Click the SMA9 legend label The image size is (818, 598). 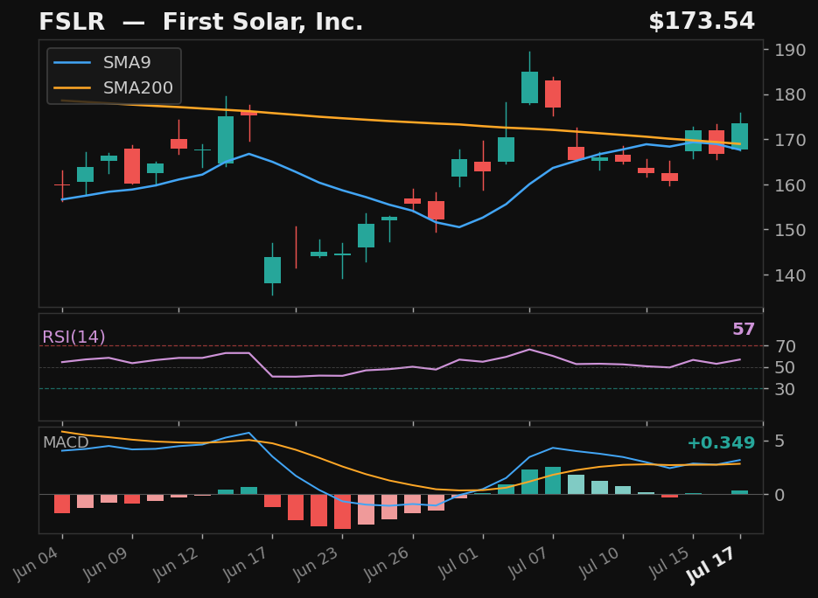(127, 63)
